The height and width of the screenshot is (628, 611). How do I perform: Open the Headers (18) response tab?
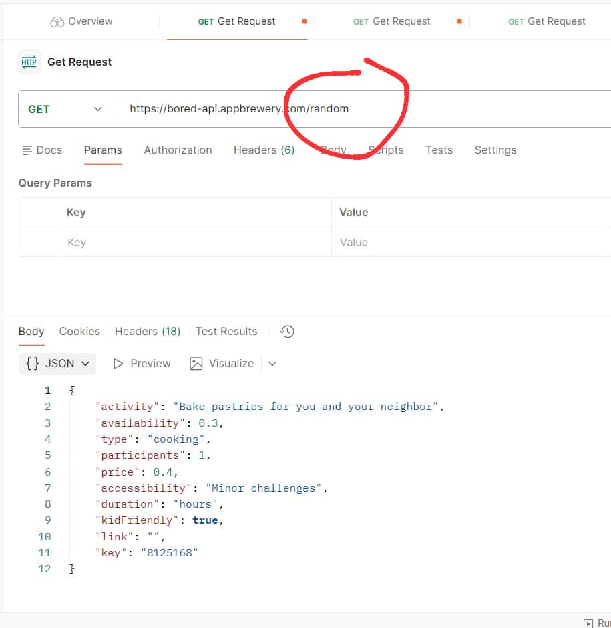click(x=147, y=331)
